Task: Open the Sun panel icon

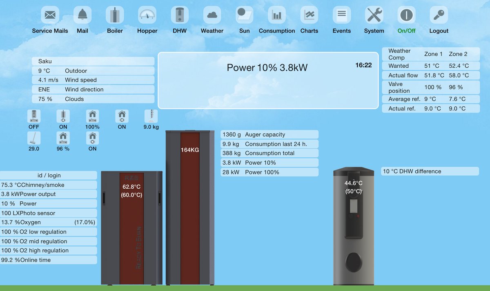Action: coord(244,15)
